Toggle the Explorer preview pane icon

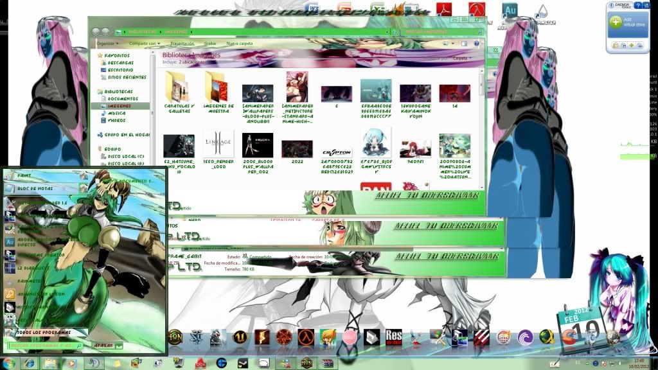tap(464, 43)
